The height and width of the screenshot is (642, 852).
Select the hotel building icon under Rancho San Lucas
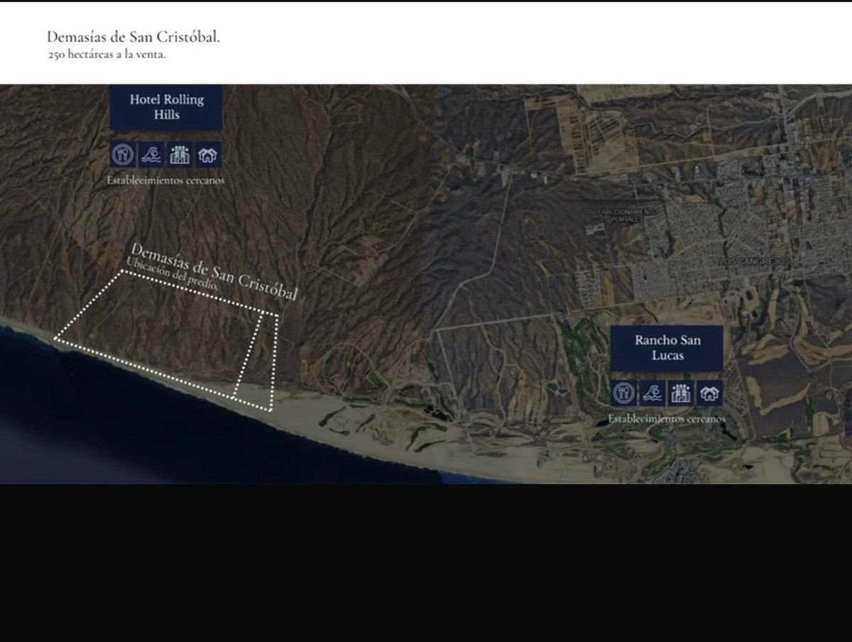click(x=680, y=392)
